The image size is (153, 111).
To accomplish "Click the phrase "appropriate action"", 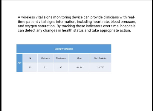I will point(115,30).
